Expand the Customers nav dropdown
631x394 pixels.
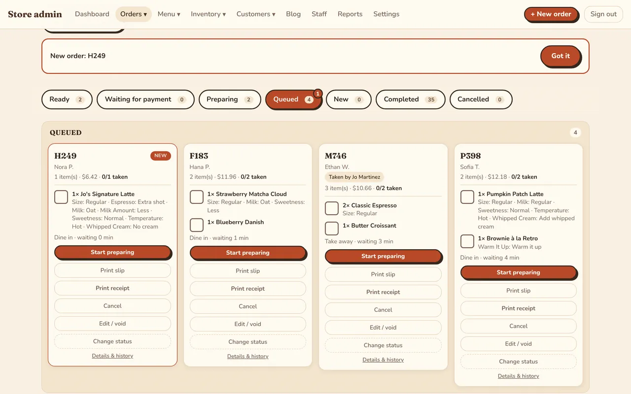[x=256, y=14]
